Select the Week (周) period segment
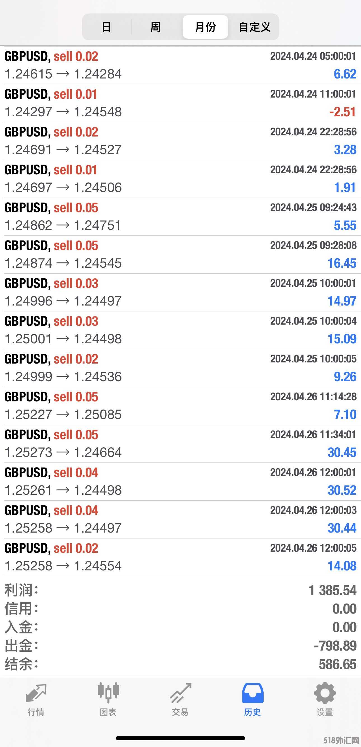Image resolution: width=361 pixels, height=747 pixels. pos(156,27)
